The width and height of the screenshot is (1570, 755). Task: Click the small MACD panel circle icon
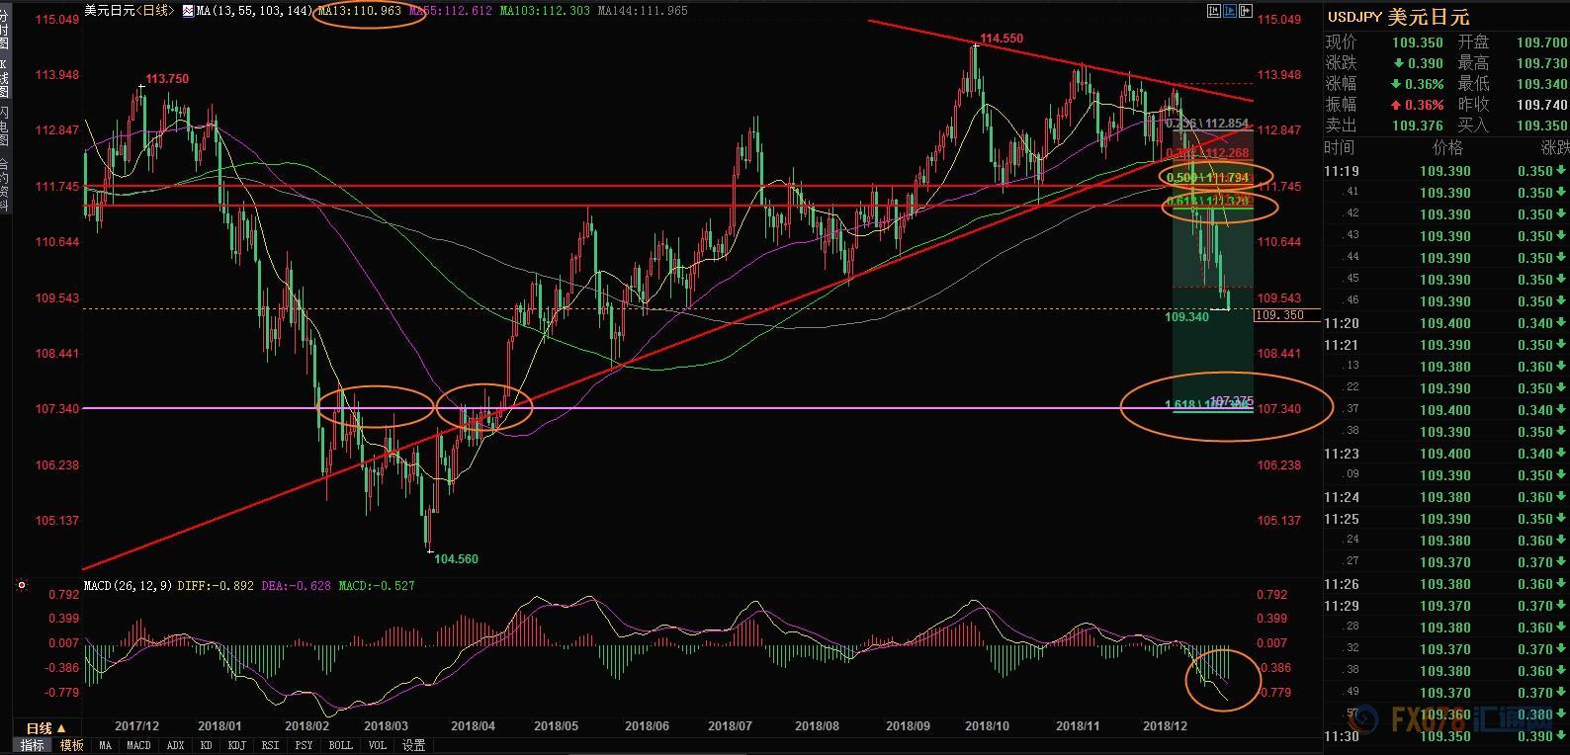(x=22, y=586)
